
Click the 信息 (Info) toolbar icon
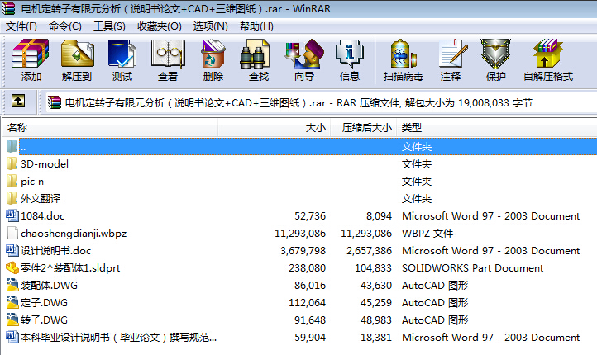pyautogui.click(x=350, y=54)
